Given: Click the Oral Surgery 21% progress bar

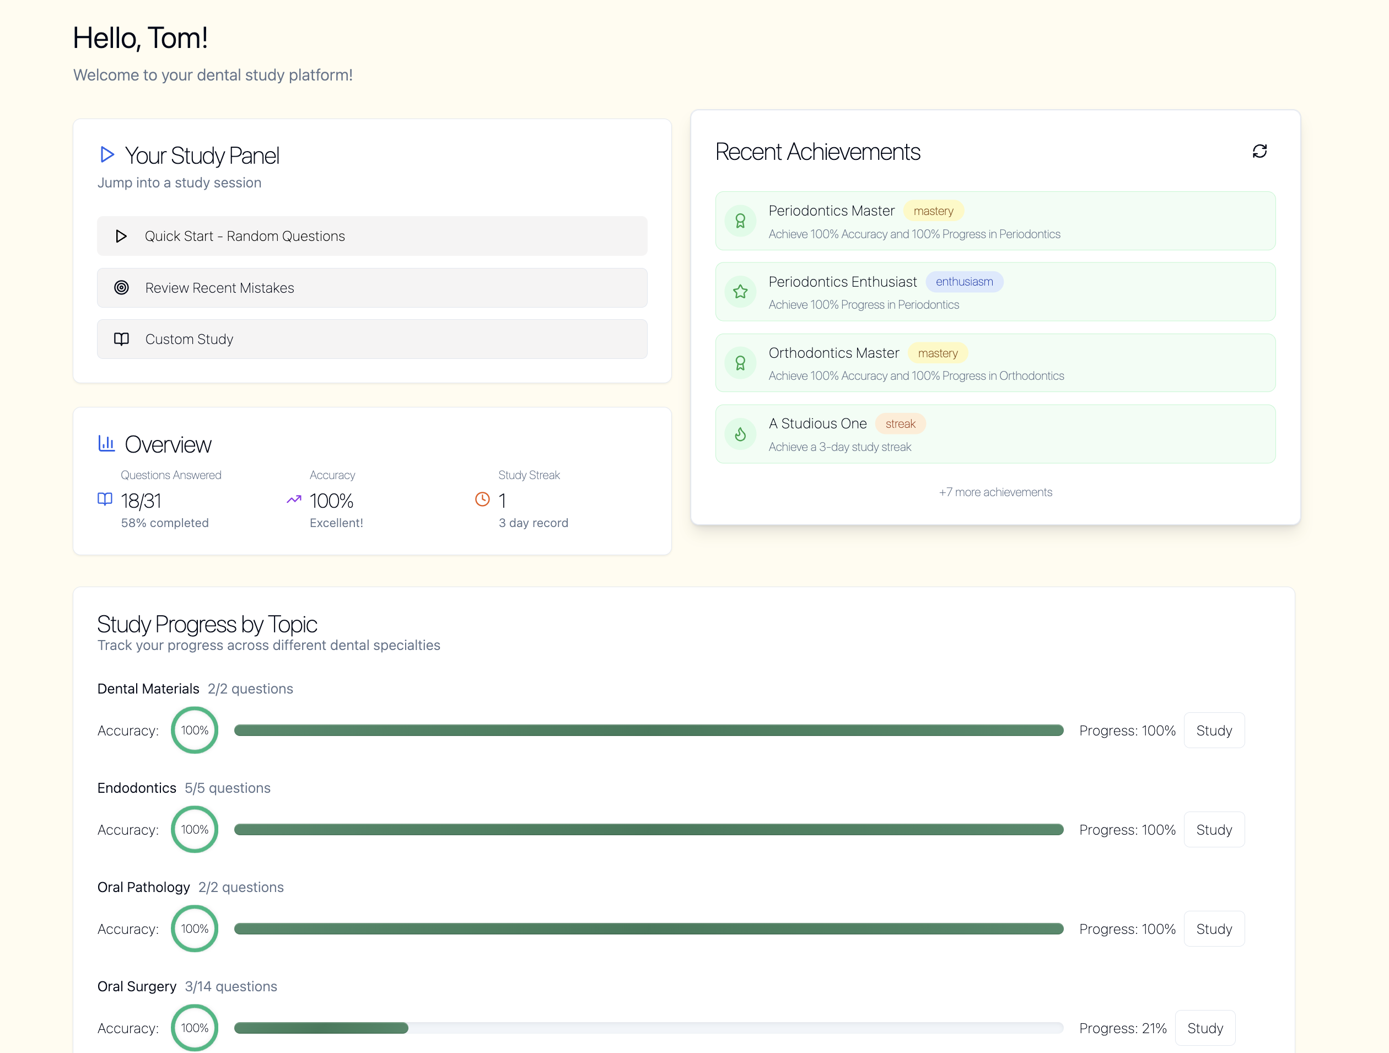Looking at the screenshot, I should point(649,1028).
